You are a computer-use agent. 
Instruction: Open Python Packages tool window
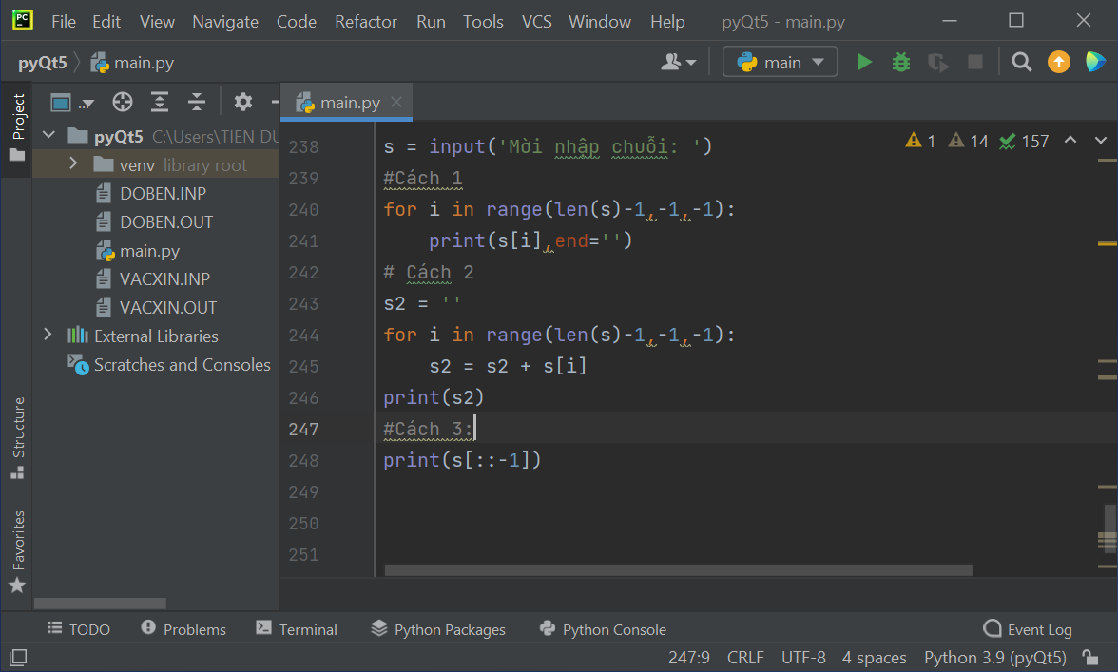(437, 629)
